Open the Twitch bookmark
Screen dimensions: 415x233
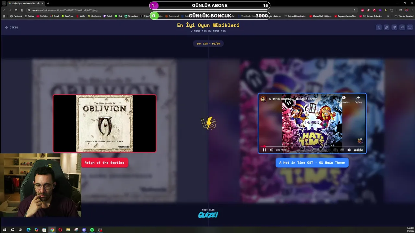click(108, 16)
